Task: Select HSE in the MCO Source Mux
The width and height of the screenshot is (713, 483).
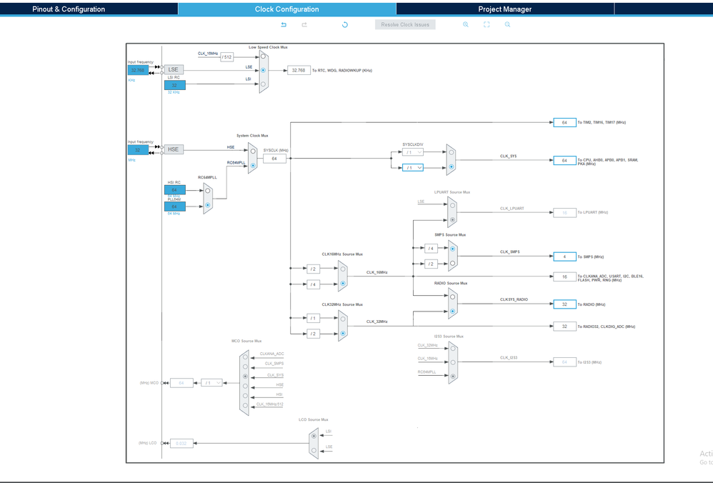Action: pyautogui.click(x=245, y=386)
